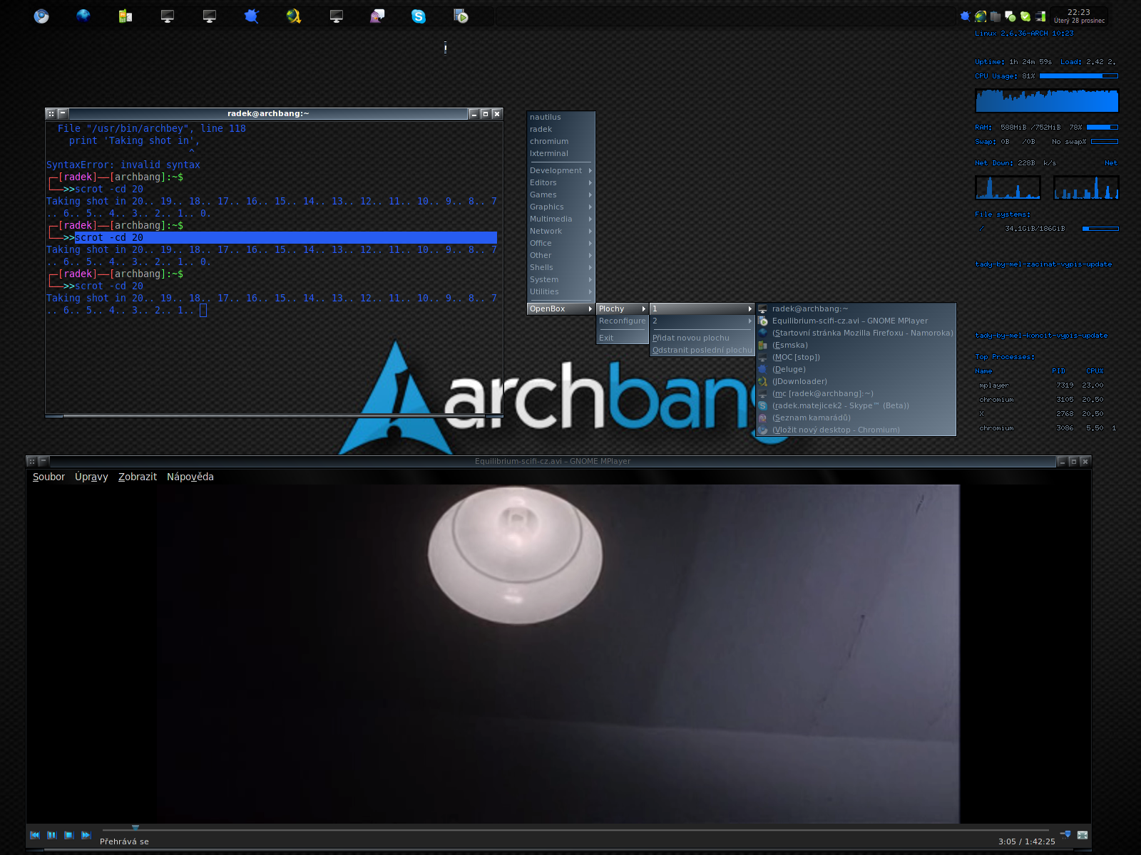The height and width of the screenshot is (855, 1141).
Task: Switch to MOC [stop] window entry
Action: point(856,357)
